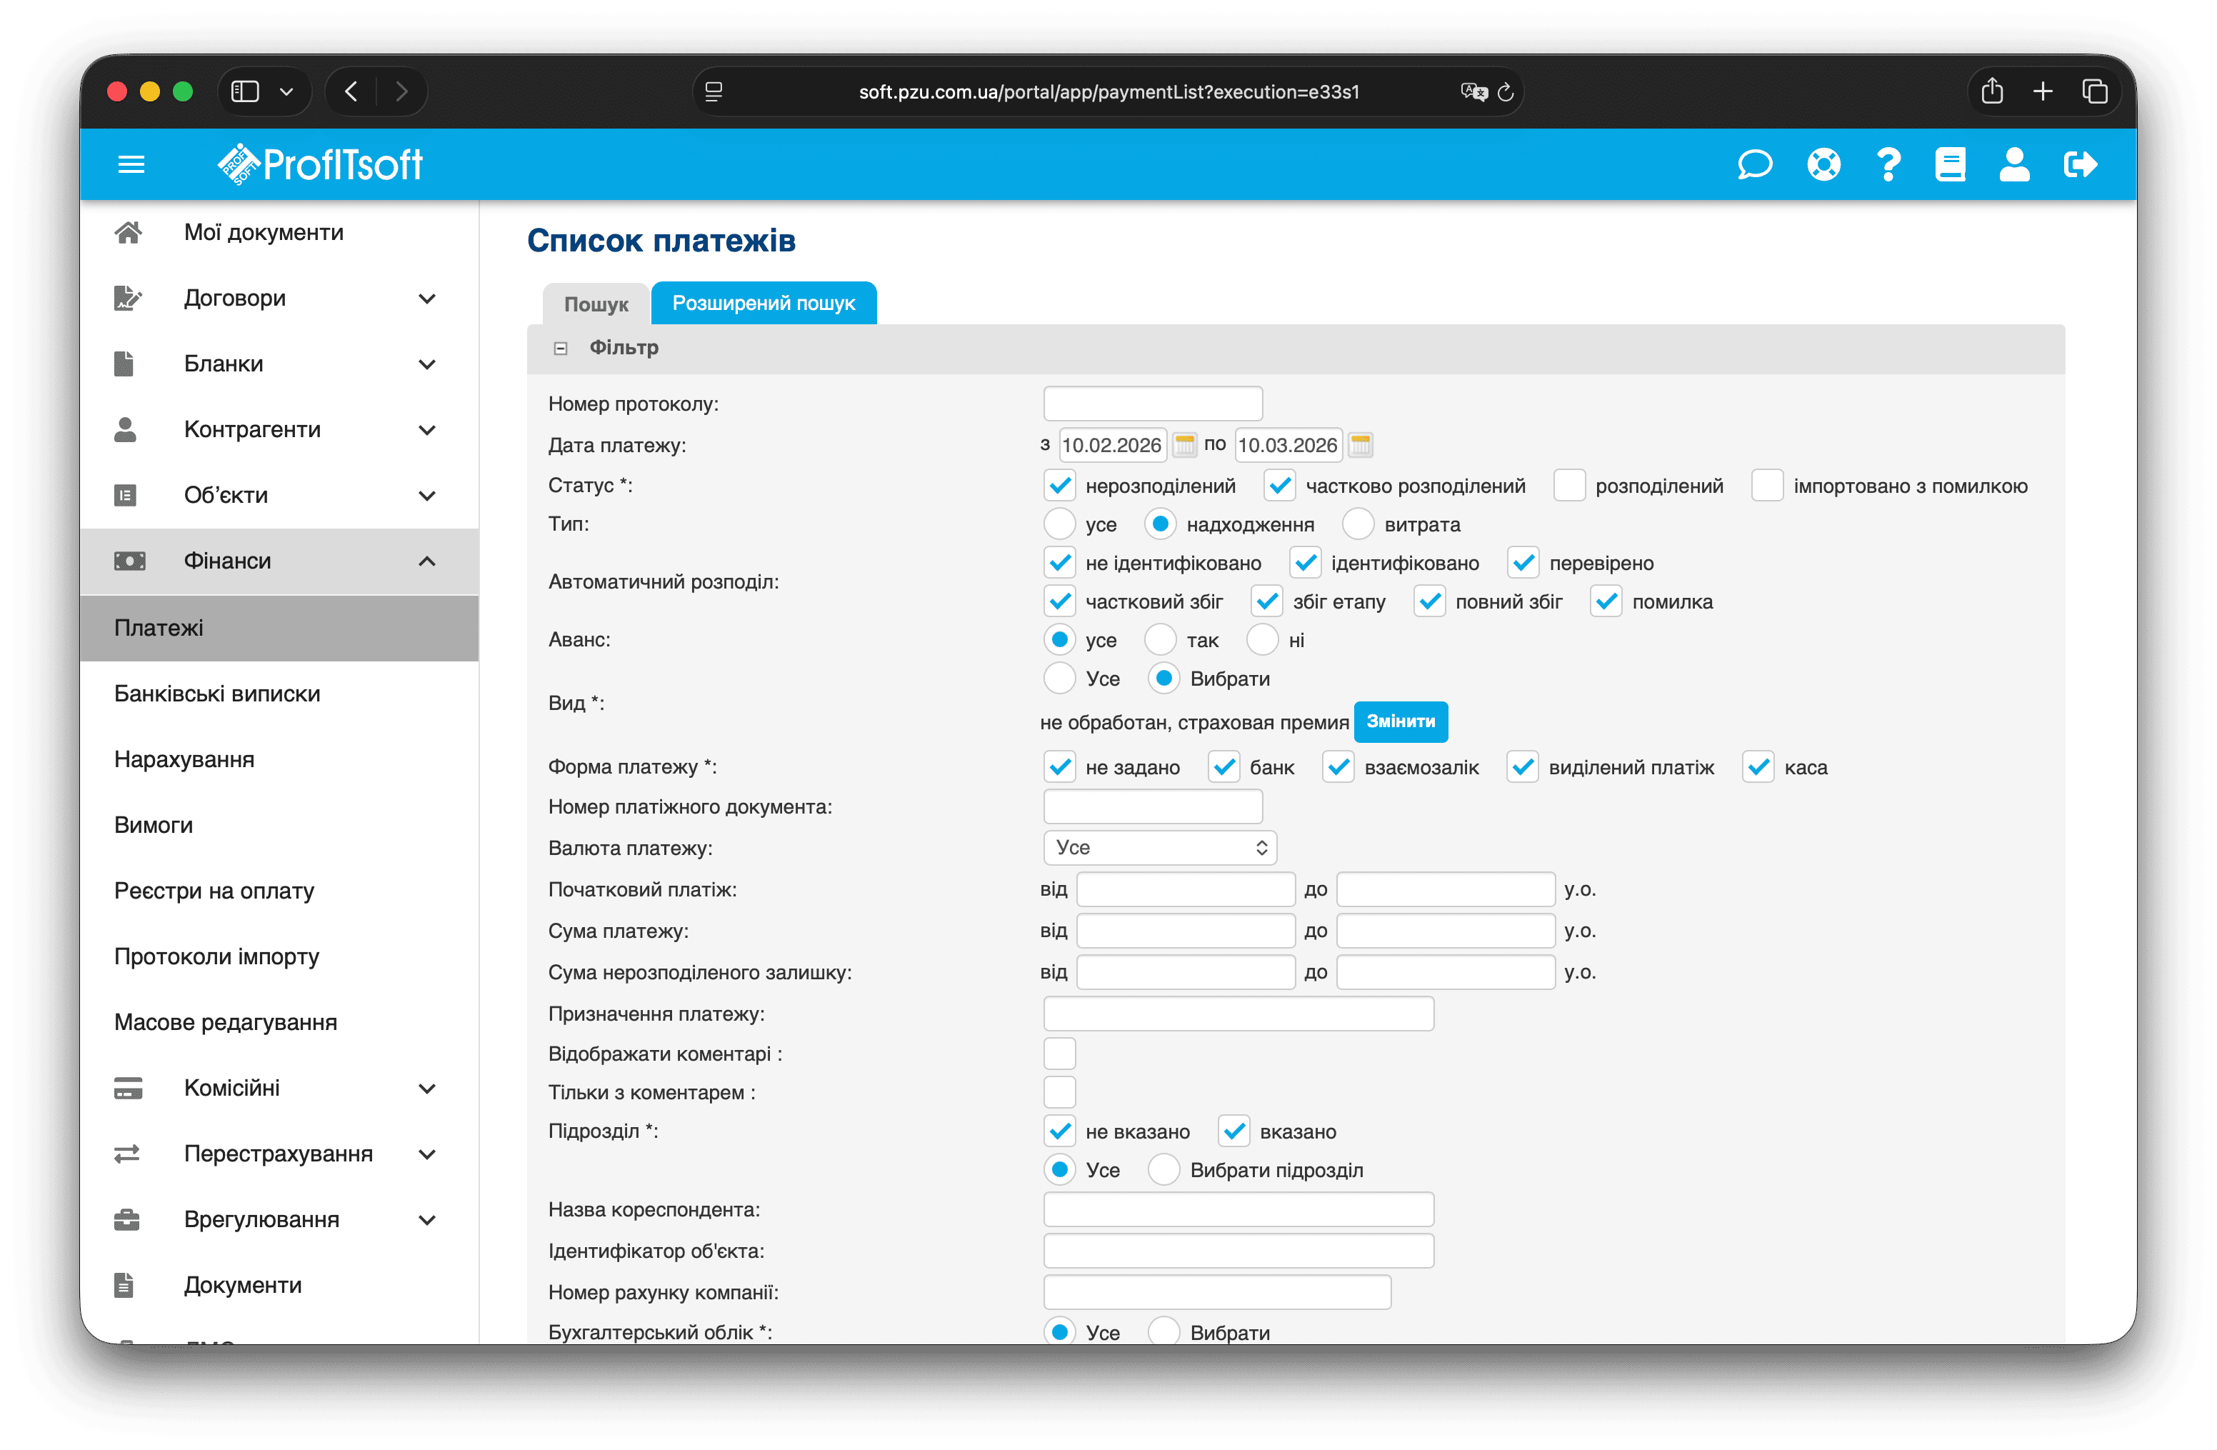
Task: Uncheck the 'каса' payment form checkbox
Action: [1758, 767]
